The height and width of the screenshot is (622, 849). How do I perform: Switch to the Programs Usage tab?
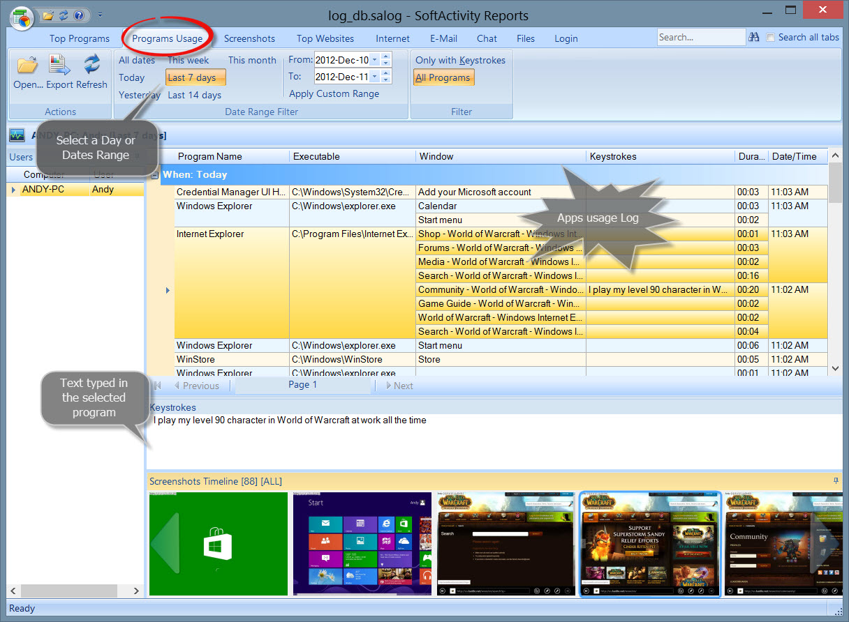tap(168, 38)
